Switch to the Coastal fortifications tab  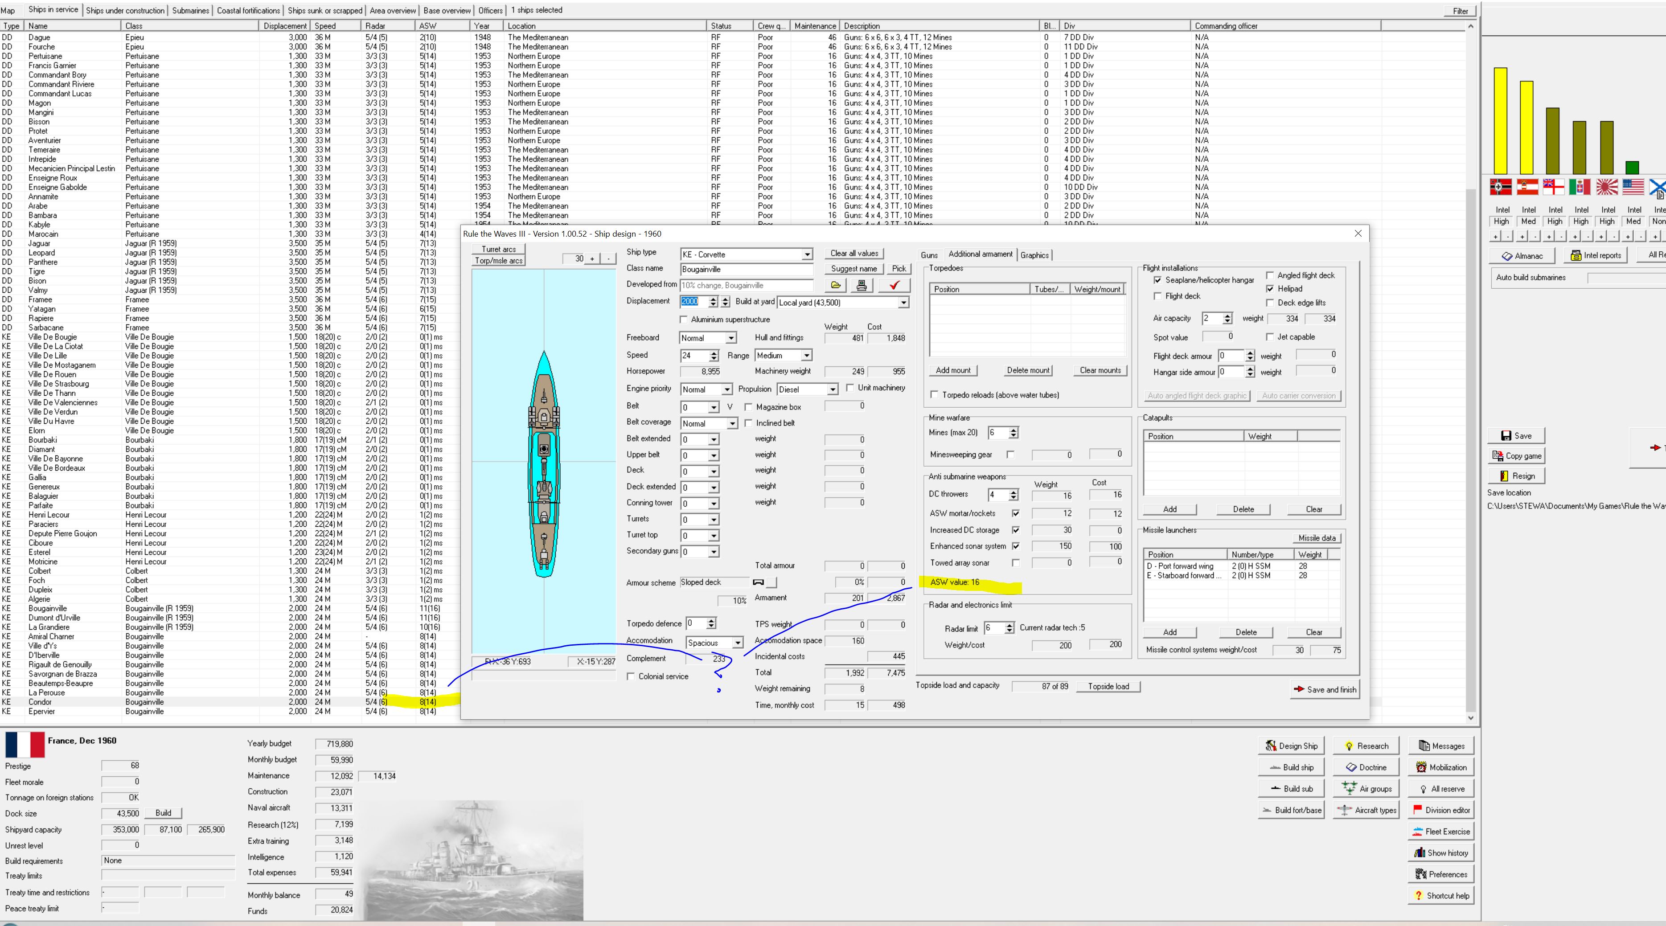tap(248, 10)
